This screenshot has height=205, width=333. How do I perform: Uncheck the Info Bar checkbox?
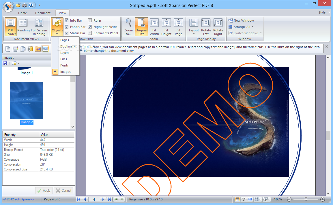[66, 20]
